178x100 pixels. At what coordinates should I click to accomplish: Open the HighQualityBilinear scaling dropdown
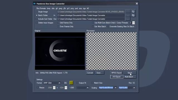[x=108, y=88]
